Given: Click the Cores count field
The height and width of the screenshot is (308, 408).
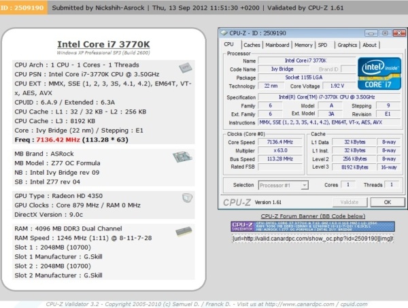Looking at the screenshot, I should (x=348, y=185).
